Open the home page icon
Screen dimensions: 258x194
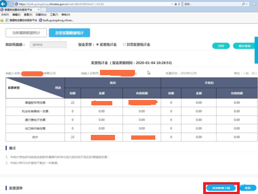254,4
